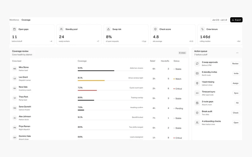Click the 4.8 Check score value
This screenshot has height=157, width=252.
pyautogui.click(x=156, y=37)
